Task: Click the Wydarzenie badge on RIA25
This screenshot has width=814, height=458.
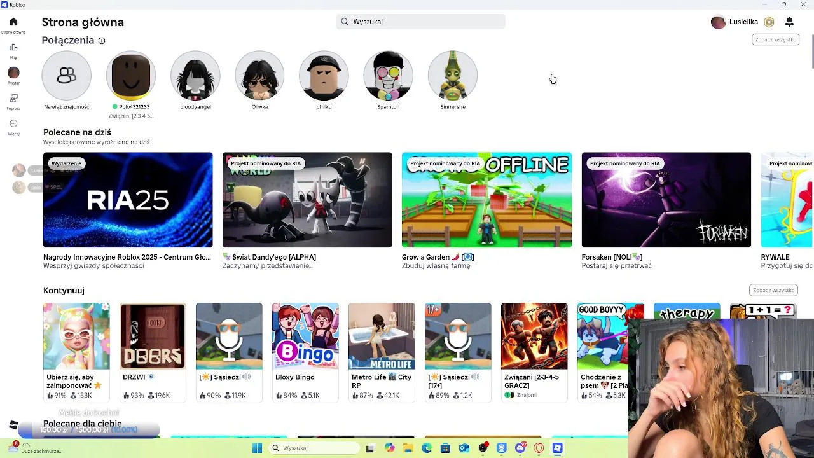Action: click(x=67, y=163)
